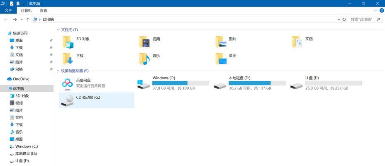The height and width of the screenshot is (166, 385).
Task: Select the U 盘 (E:) drive icon
Action: click(296, 86)
